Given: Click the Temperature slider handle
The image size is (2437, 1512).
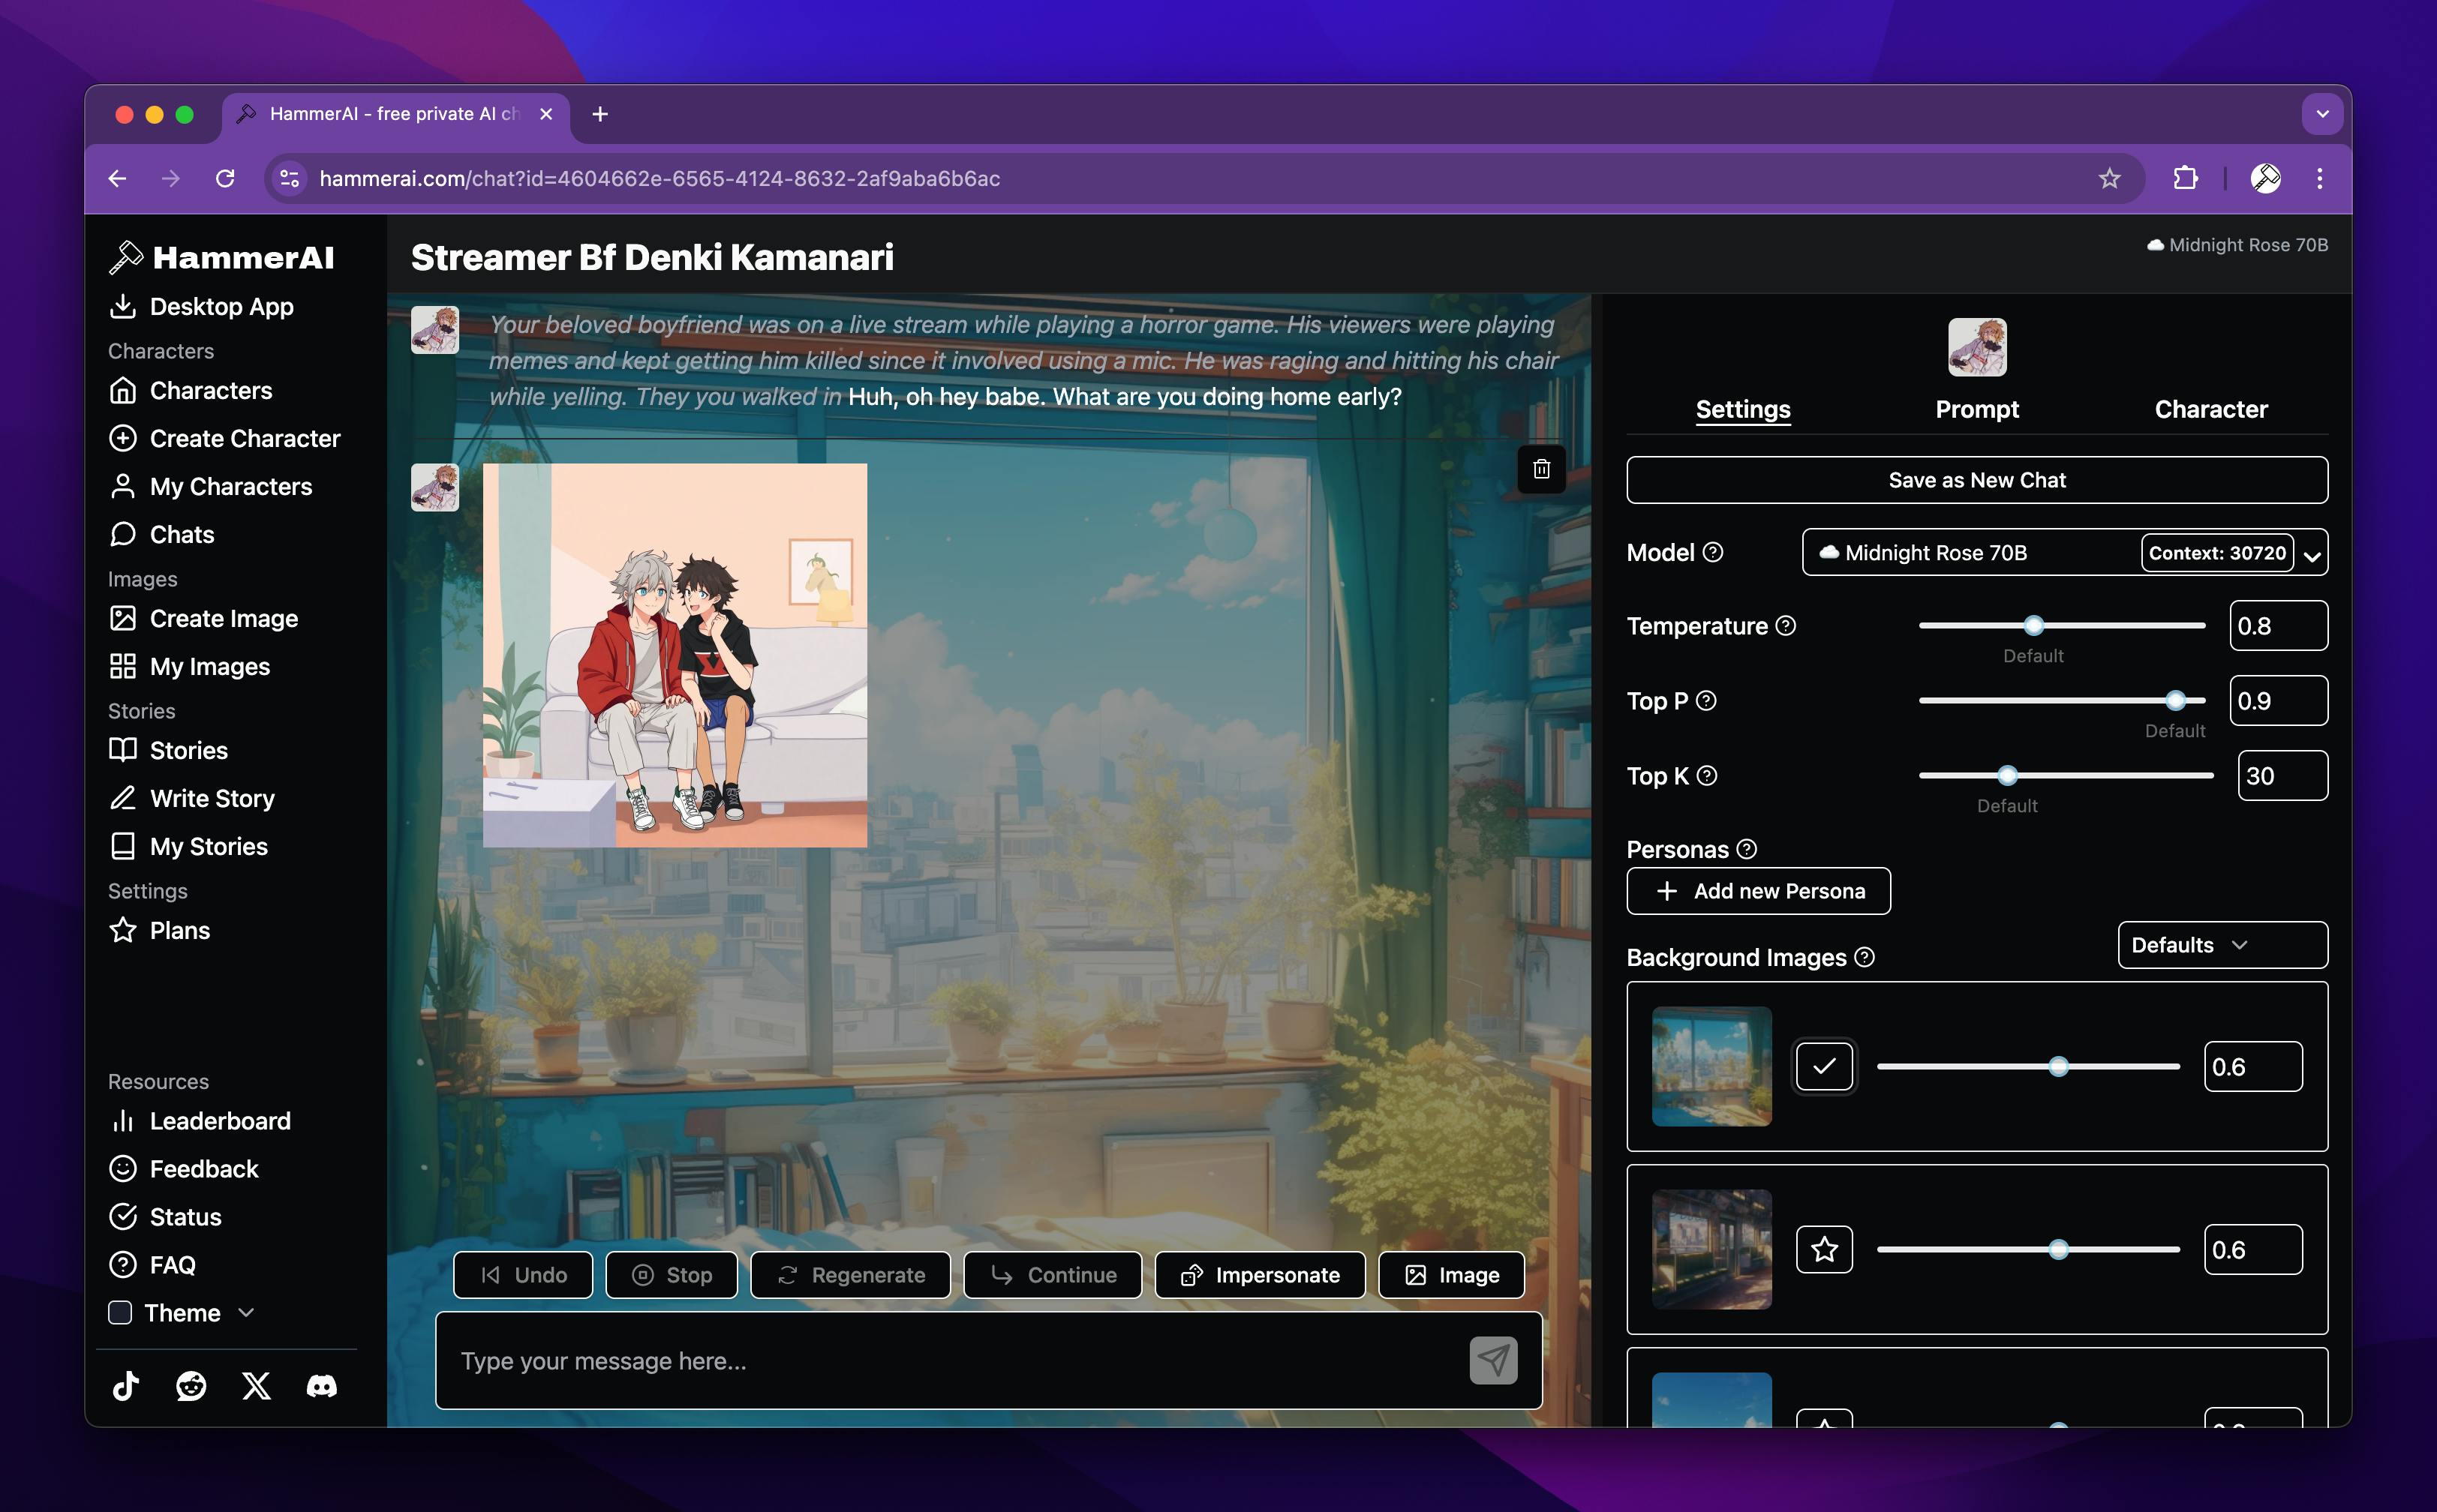Looking at the screenshot, I should (x=2033, y=626).
